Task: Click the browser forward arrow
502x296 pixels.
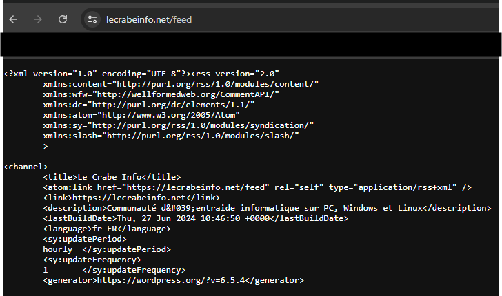Action: [x=38, y=19]
